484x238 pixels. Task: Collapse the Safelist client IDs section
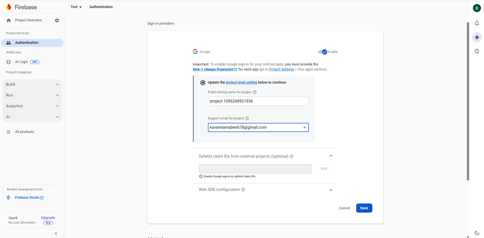(331, 156)
